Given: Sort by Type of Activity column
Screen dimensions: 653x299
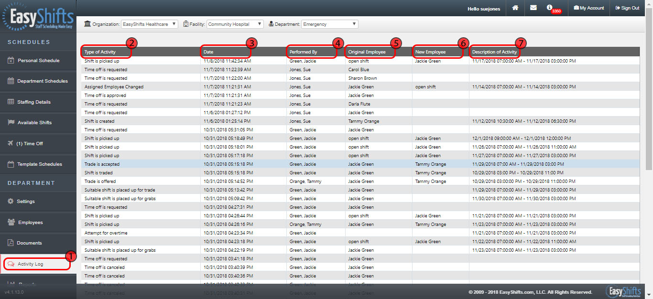Looking at the screenshot, I should click(x=100, y=52).
